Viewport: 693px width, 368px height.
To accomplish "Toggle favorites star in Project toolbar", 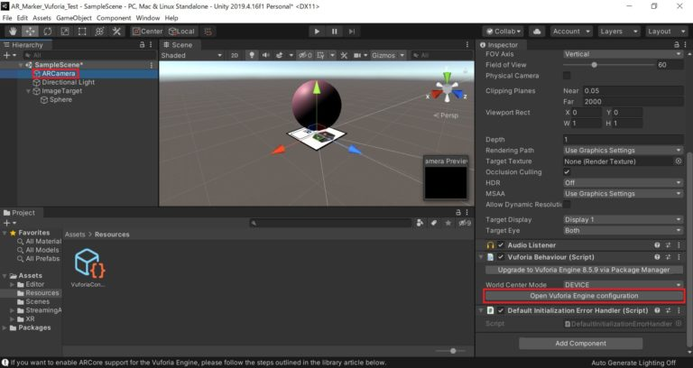I will point(448,223).
